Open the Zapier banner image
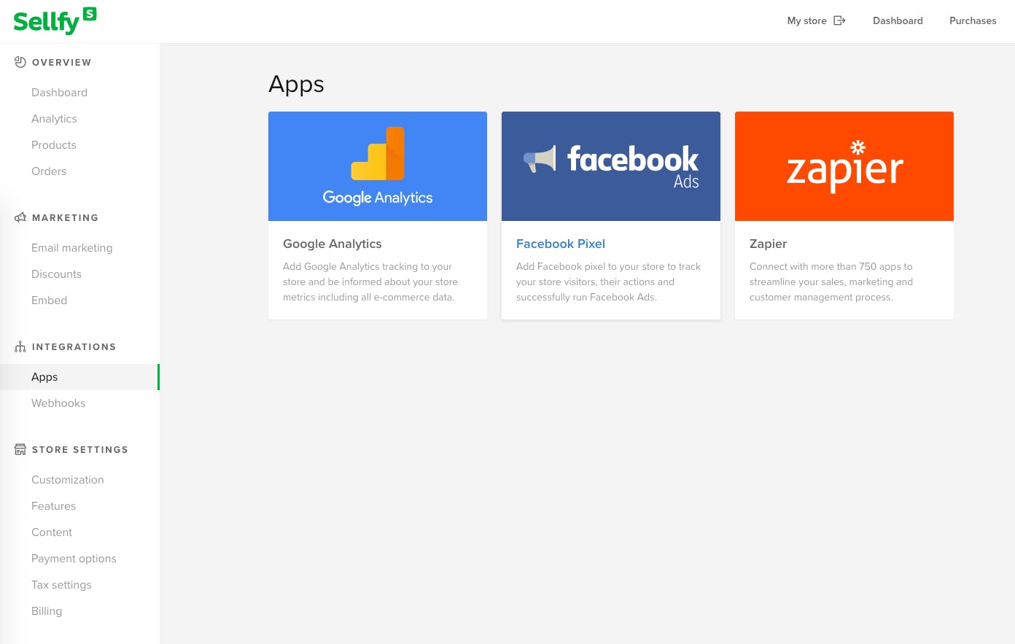Screen dimensions: 1015x644 tap(844, 166)
